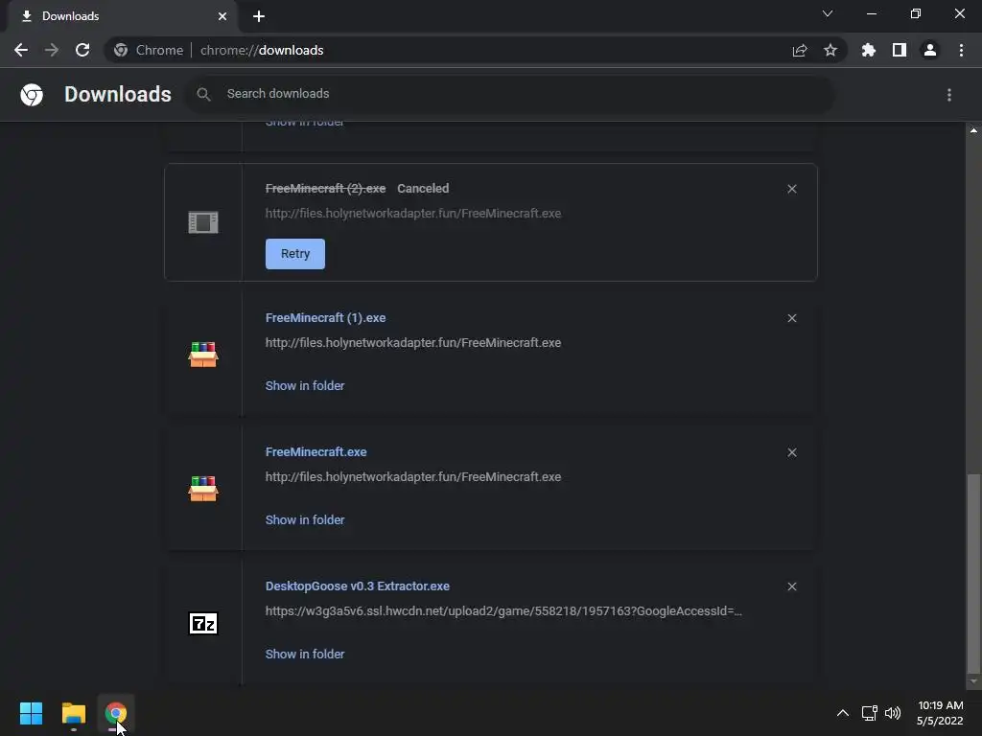The width and height of the screenshot is (982, 736).
Task: Open the Chrome profile avatar
Action: [x=930, y=50]
